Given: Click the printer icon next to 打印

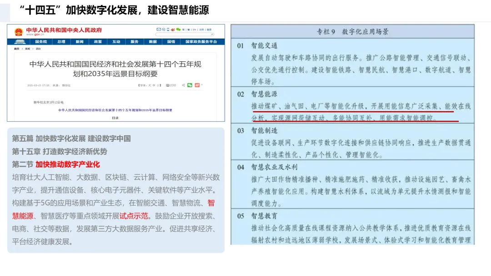Looking at the screenshot, I should click(168, 85).
